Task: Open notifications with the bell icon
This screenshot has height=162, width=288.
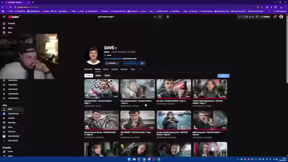Action: click(275, 17)
